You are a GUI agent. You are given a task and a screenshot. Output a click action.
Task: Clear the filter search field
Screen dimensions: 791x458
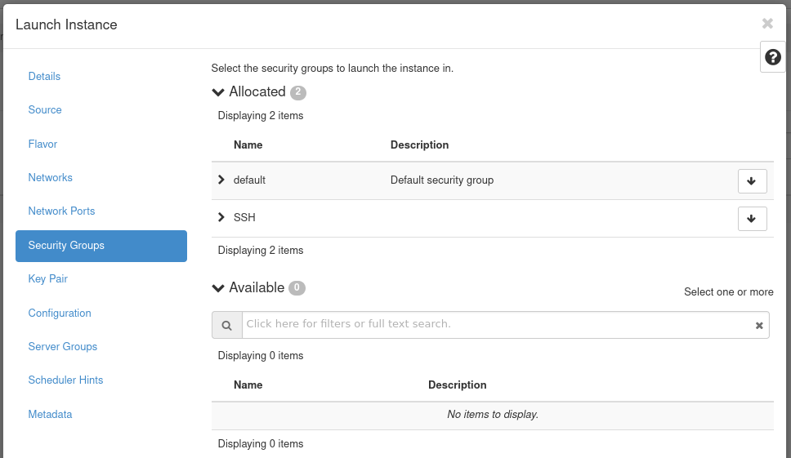point(759,325)
